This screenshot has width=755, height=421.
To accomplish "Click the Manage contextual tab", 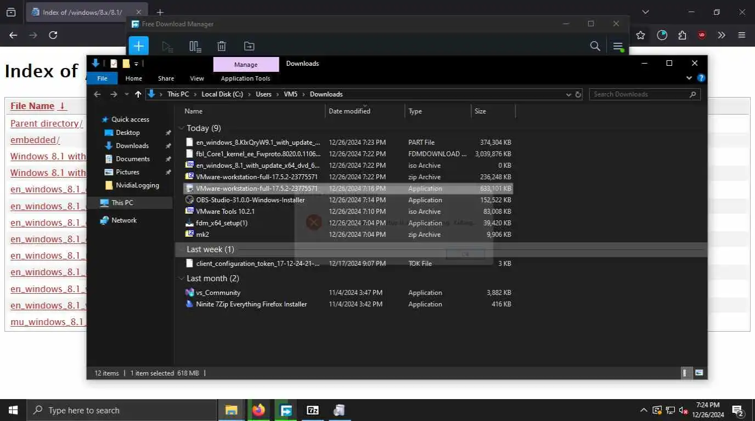I will click(x=246, y=64).
